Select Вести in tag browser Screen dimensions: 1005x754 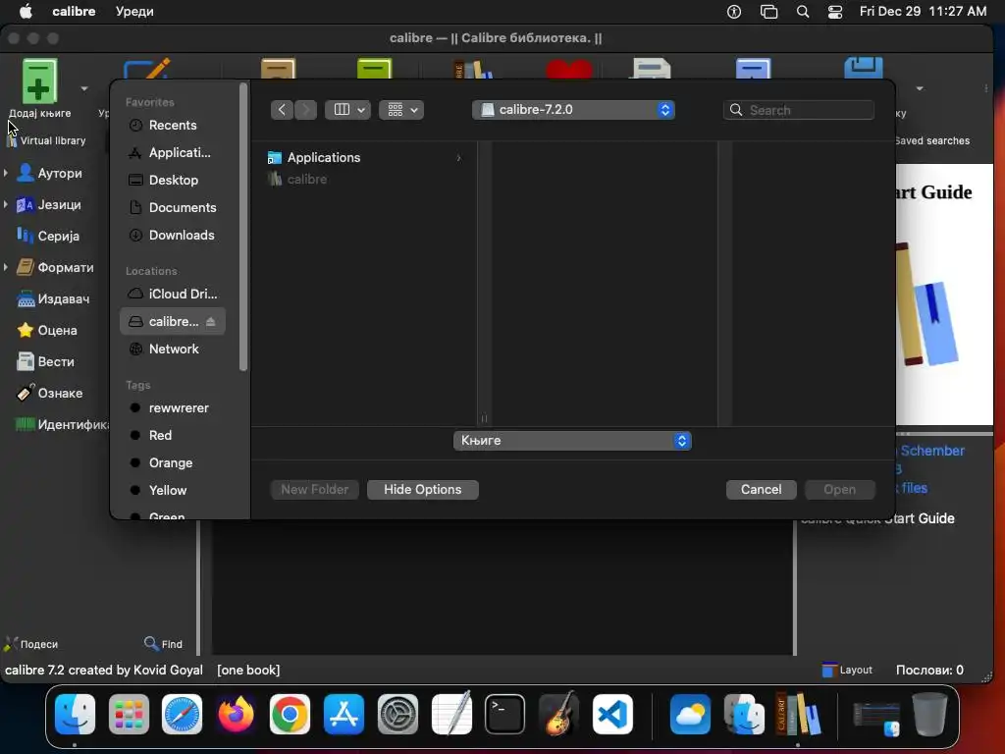(45, 361)
